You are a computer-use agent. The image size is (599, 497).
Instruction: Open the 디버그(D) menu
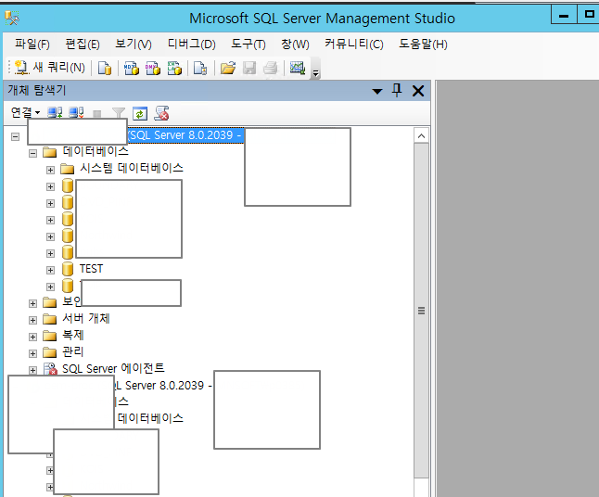click(191, 45)
